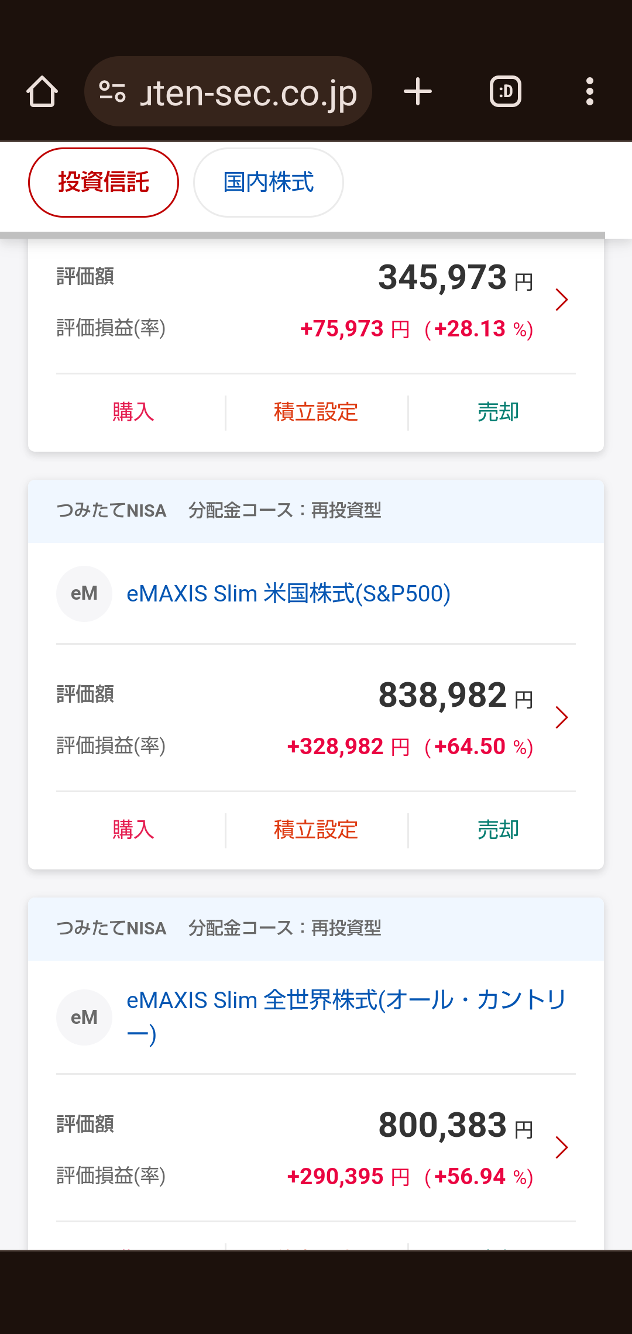The width and height of the screenshot is (632, 1334).
Task: Tap the eM icon beside All Country fund
Action: tap(84, 1017)
